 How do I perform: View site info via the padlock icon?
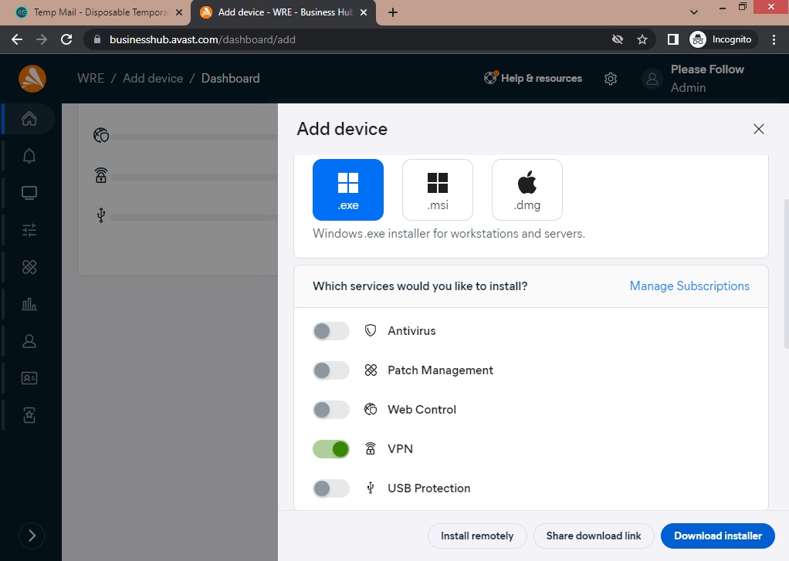coord(97,40)
